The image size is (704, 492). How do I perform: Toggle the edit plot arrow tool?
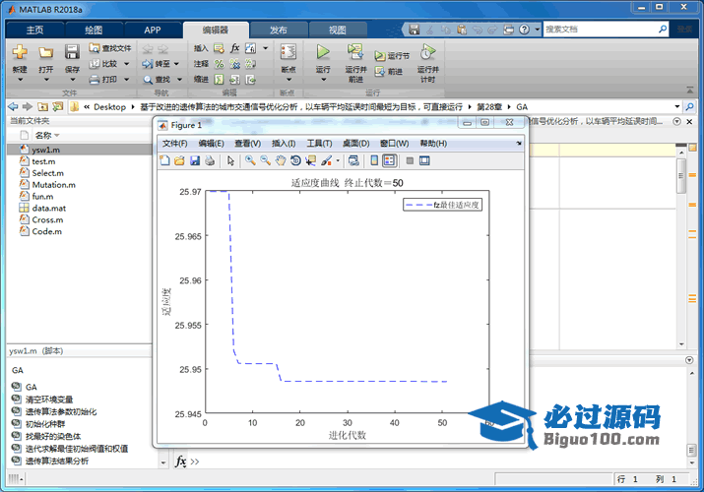pos(230,160)
